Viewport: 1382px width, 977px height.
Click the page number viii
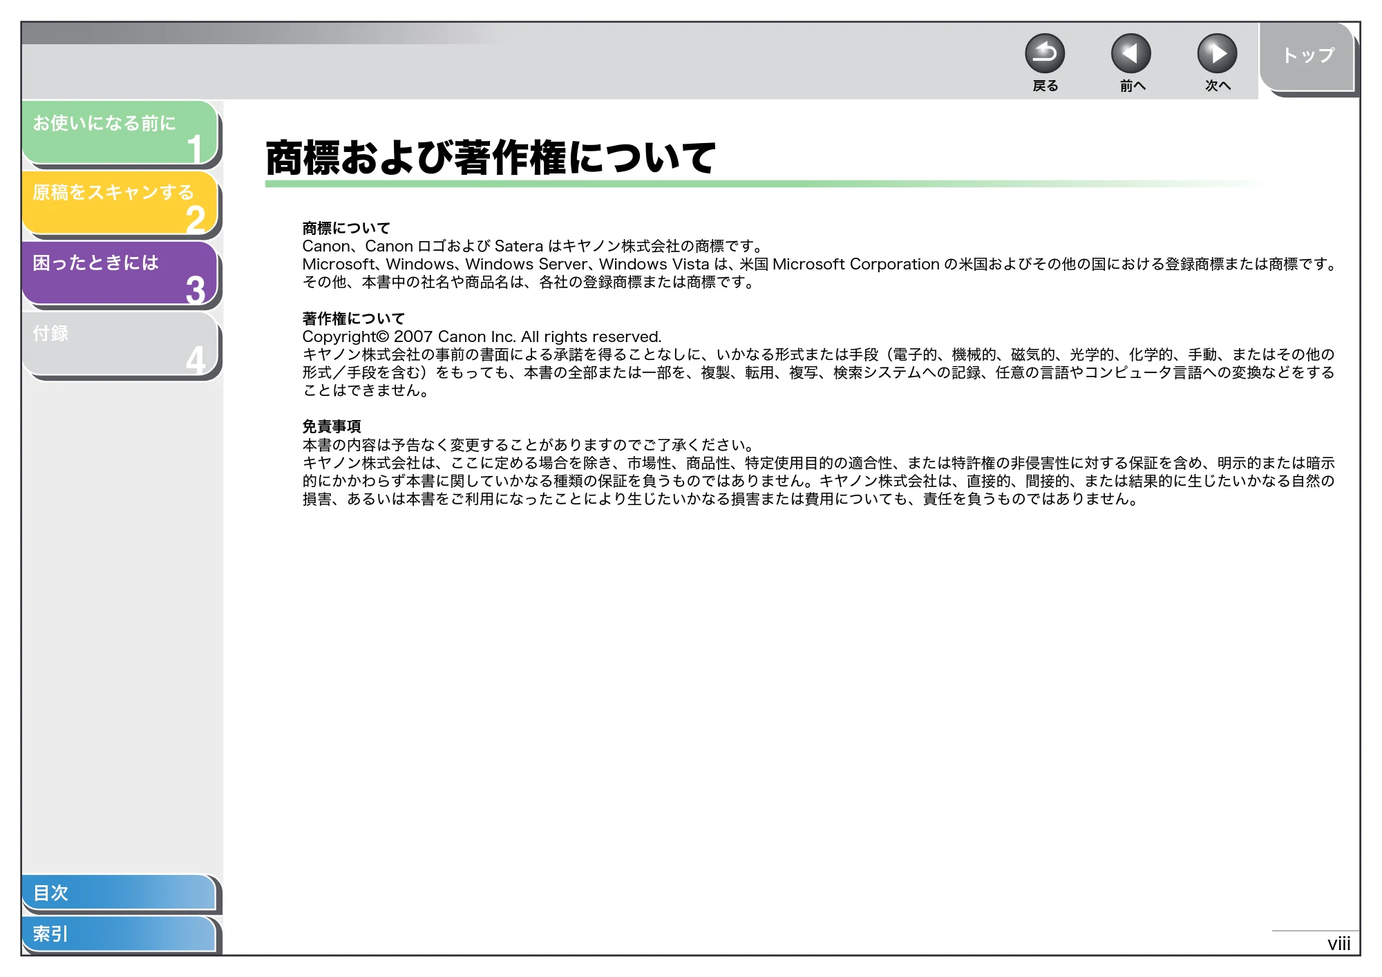coord(1338,944)
